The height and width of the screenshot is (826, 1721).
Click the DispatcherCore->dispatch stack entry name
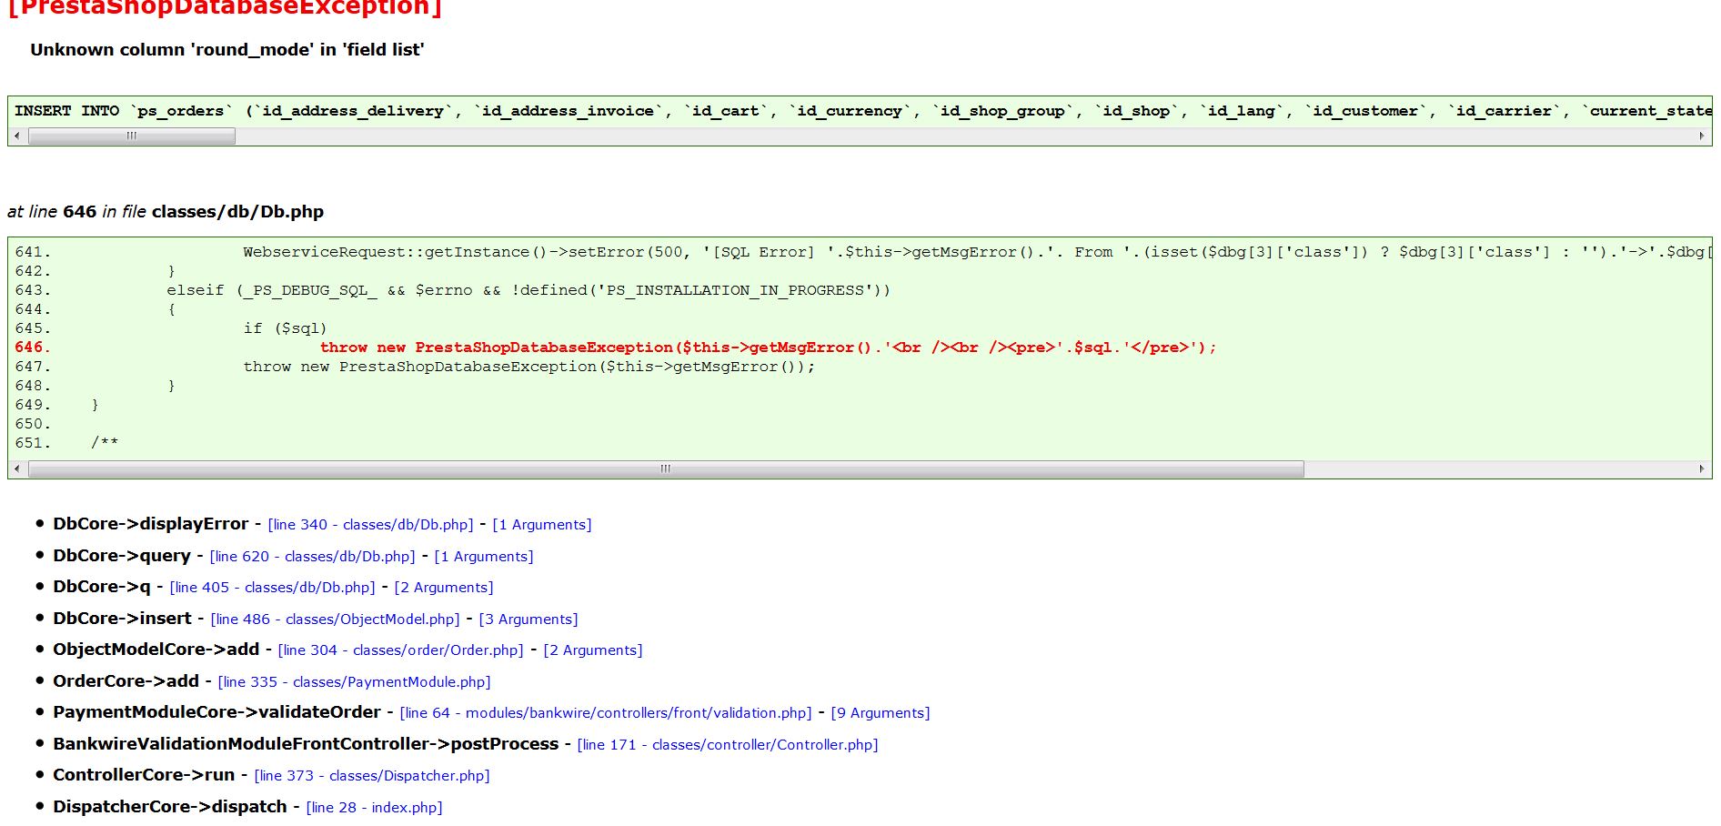pos(170,807)
